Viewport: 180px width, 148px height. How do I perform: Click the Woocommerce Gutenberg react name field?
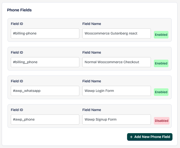pyautogui.click(x=116, y=33)
